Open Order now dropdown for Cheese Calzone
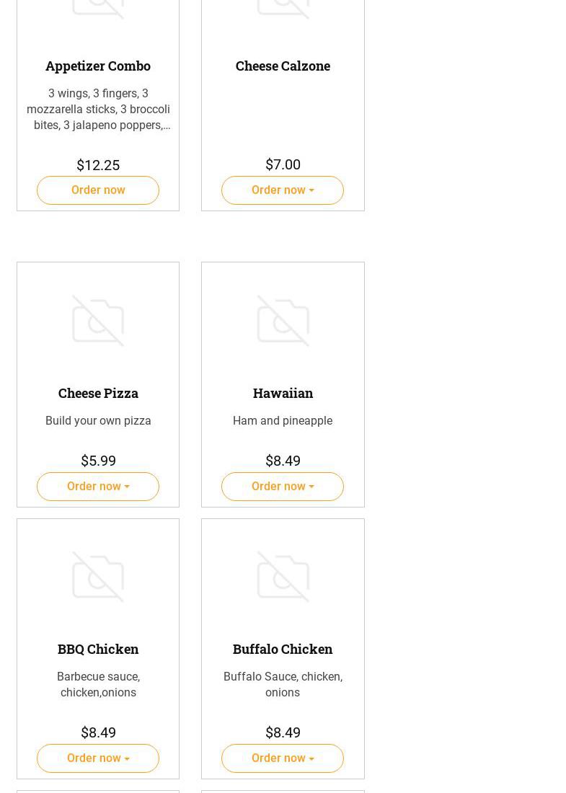Image resolution: width=566 pixels, height=793 pixels. click(283, 190)
